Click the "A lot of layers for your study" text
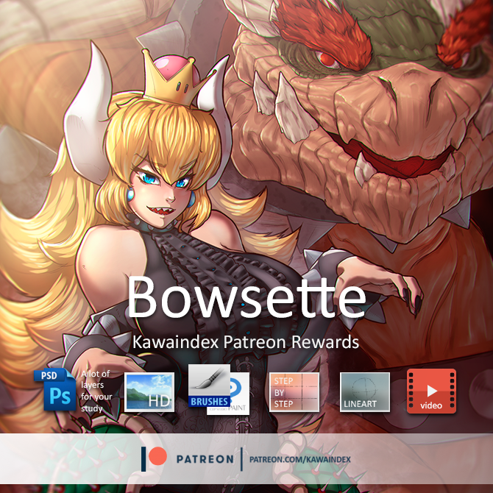The width and height of the screenshot is (493, 493). pos(96,391)
